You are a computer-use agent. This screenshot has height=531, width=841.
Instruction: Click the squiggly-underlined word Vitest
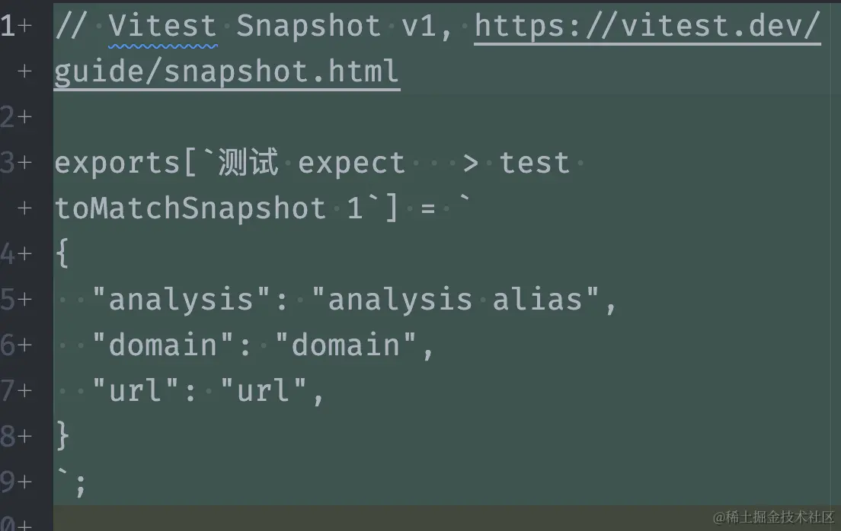click(162, 27)
